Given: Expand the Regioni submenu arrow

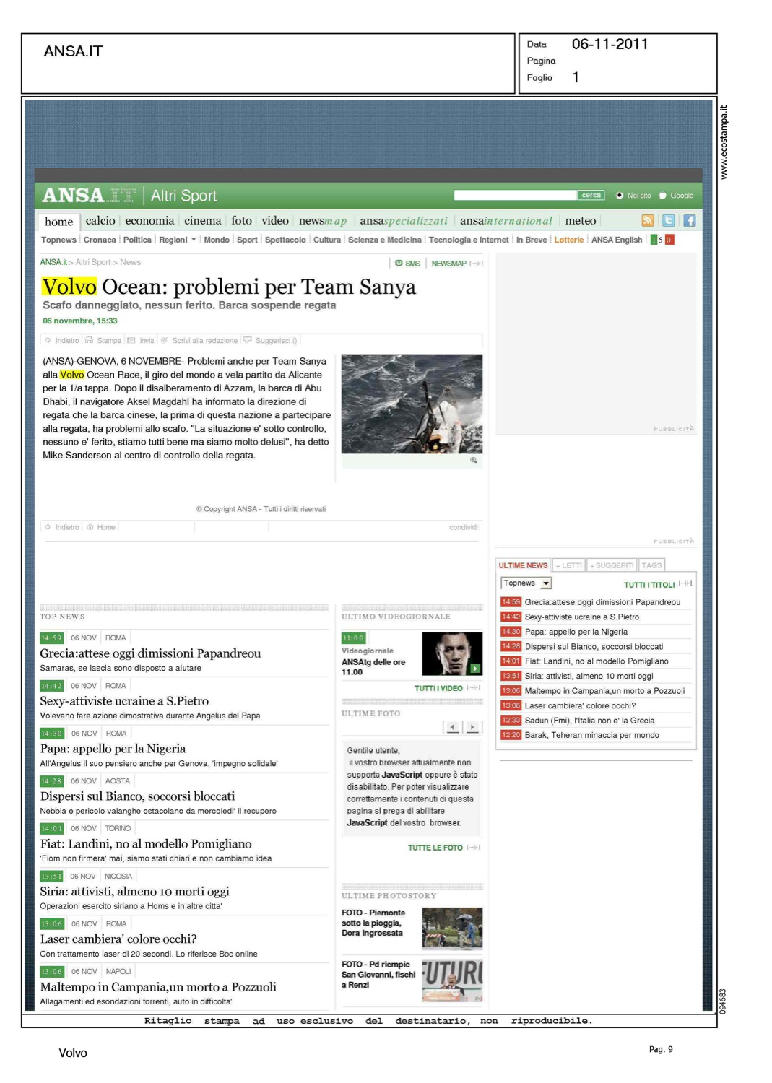Looking at the screenshot, I should point(194,240).
